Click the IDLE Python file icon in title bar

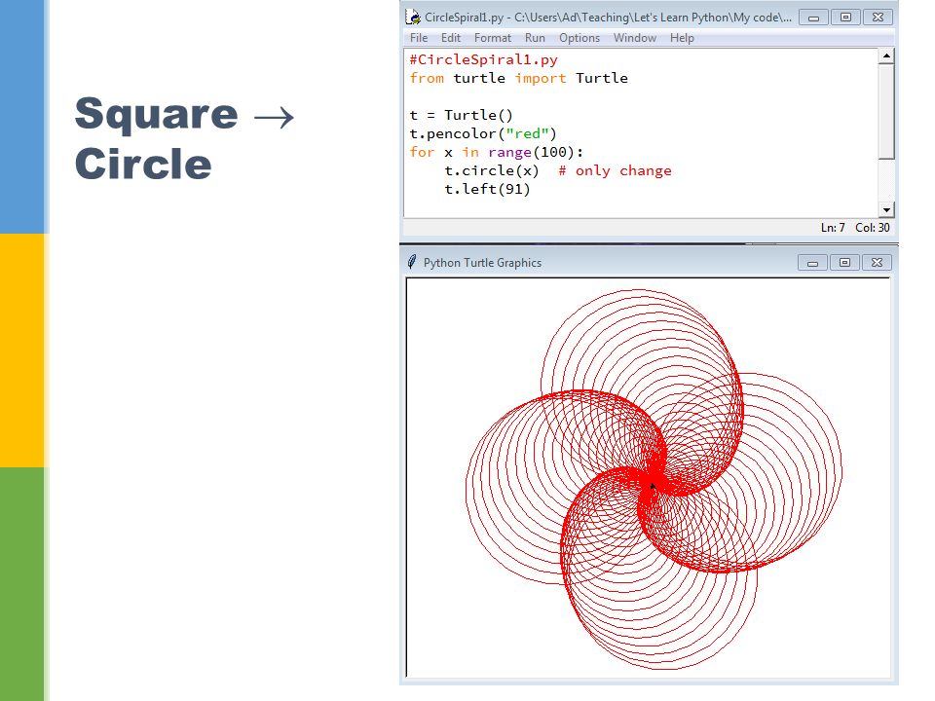point(413,18)
